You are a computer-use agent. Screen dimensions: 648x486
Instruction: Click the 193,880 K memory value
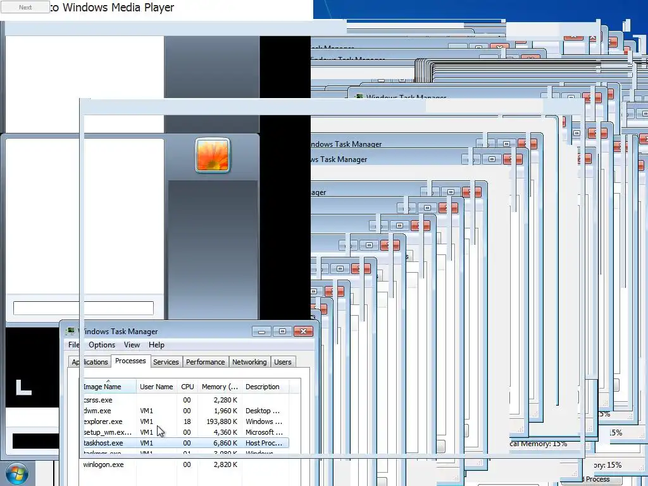[222, 421]
